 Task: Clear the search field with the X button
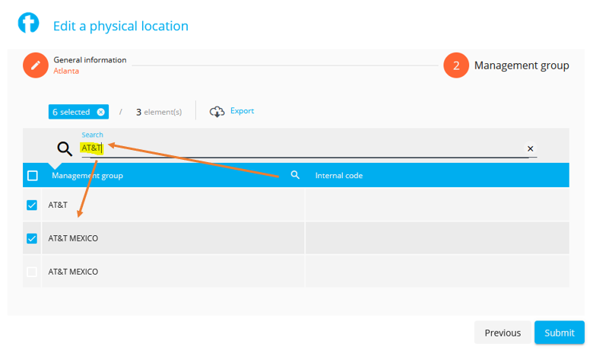coord(530,148)
